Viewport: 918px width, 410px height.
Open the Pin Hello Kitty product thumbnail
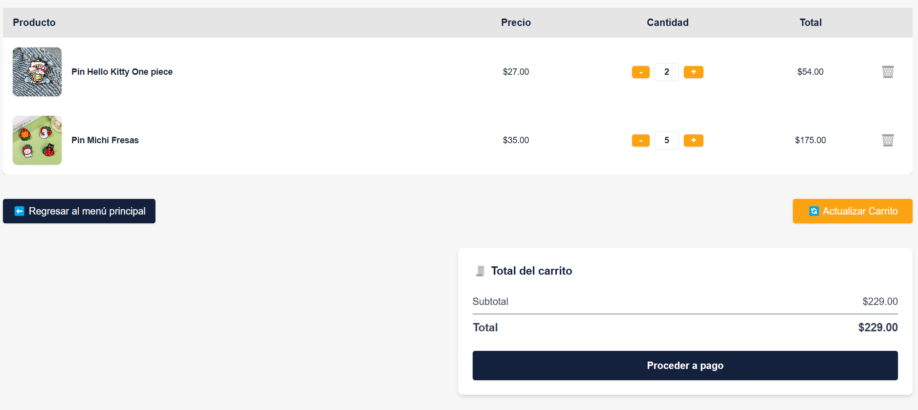pyautogui.click(x=37, y=72)
